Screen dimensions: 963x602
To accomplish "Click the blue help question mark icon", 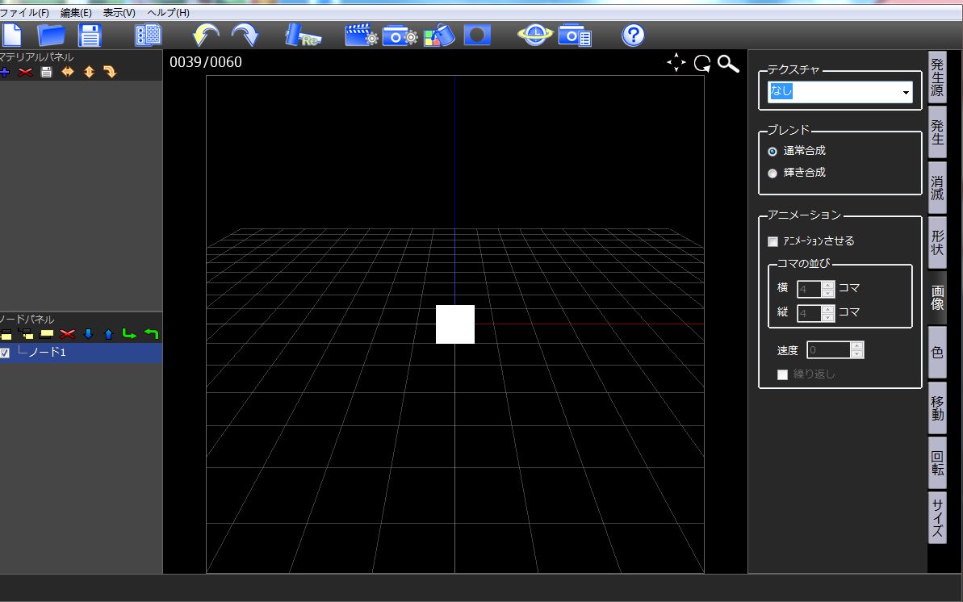I will 633,35.
